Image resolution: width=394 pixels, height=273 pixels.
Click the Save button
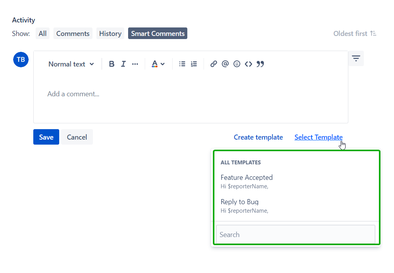coord(46,137)
